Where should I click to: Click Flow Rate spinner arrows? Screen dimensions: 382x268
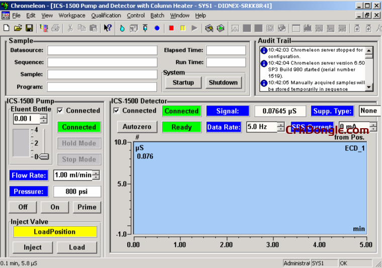click(x=96, y=175)
